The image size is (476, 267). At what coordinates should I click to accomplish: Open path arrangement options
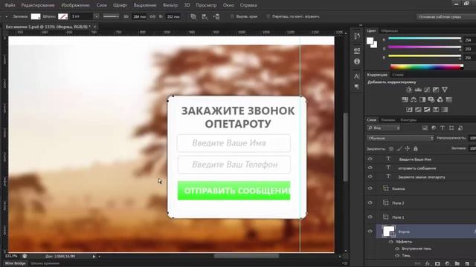(x=216, y=16)
